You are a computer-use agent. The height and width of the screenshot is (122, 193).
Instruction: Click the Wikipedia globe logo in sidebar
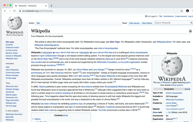coord(15,23)
